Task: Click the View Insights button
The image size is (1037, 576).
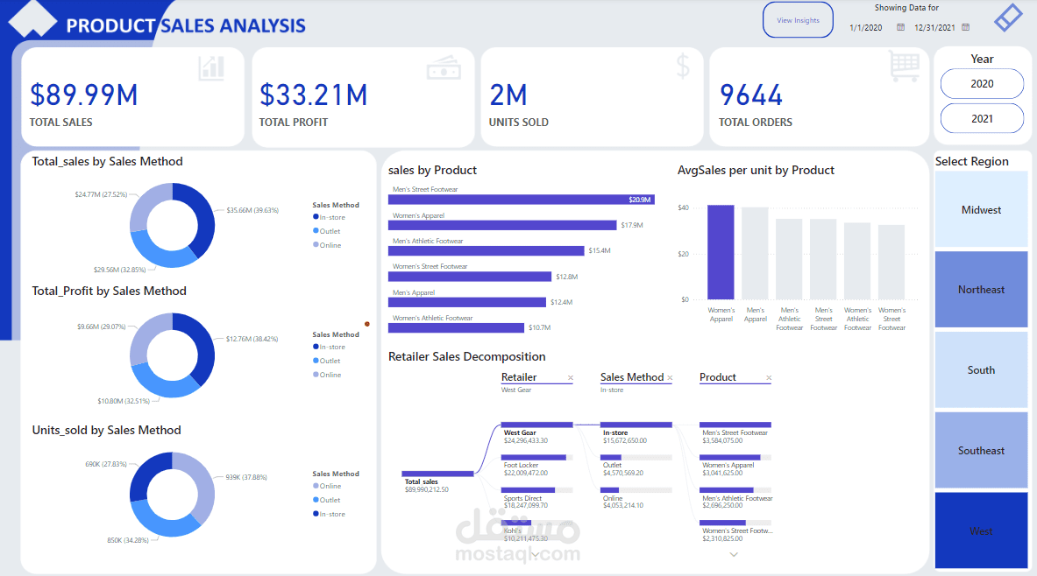Action: (799, 20)
